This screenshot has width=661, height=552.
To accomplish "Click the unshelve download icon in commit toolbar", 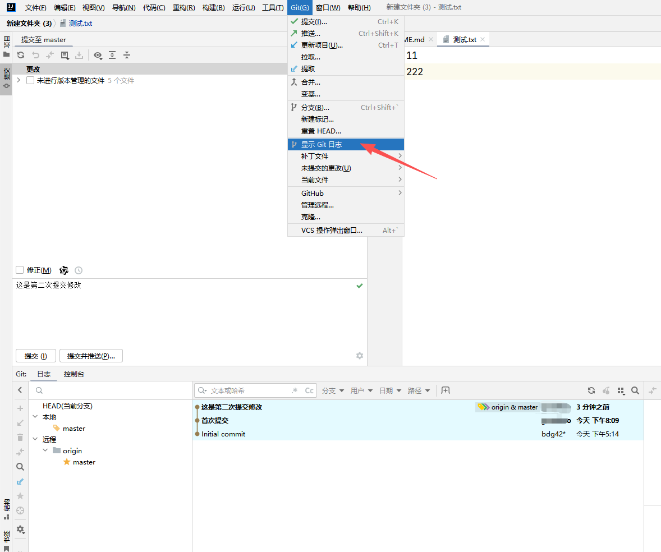I will click(x=79, y=55).
